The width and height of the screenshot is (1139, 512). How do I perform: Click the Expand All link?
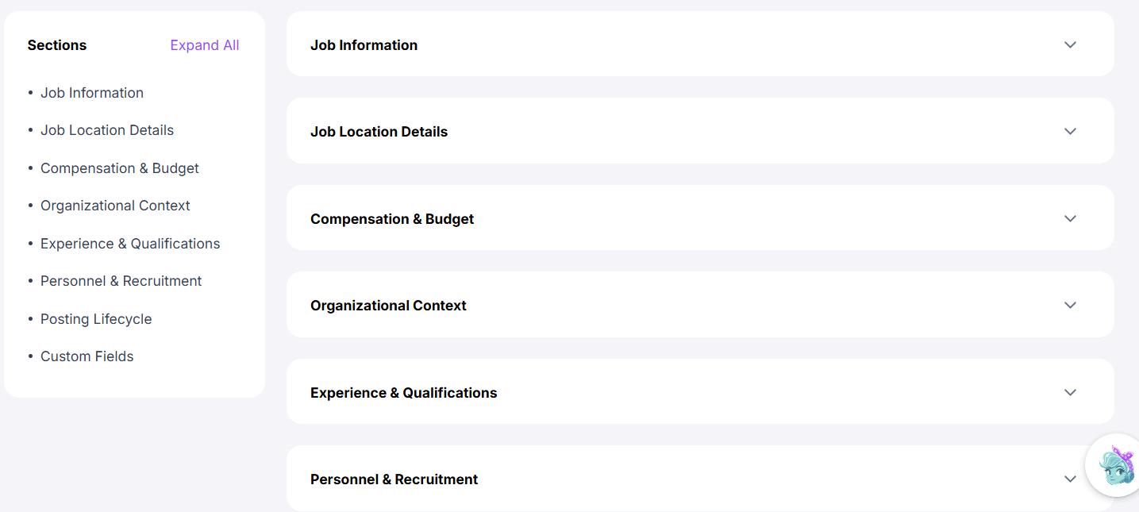[x=205, y=45]
